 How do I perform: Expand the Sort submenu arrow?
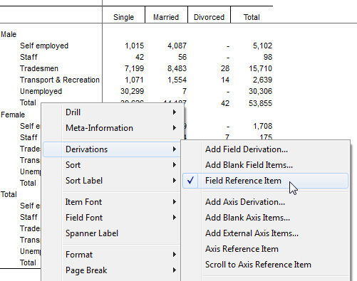(175, 165)
